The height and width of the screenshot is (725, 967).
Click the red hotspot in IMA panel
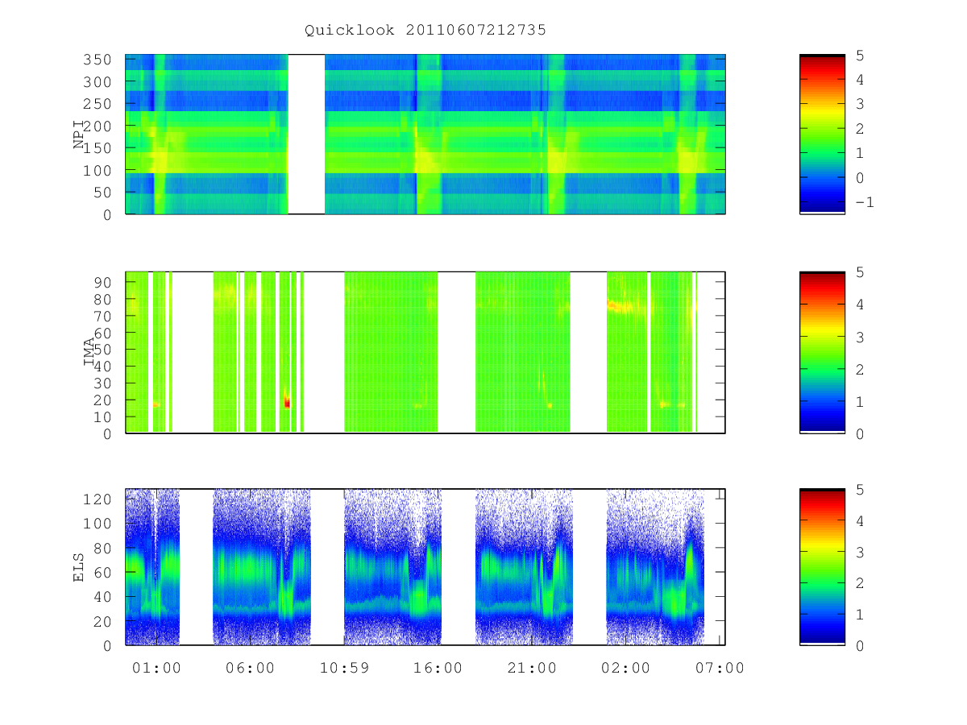click(x=287, y=403)
